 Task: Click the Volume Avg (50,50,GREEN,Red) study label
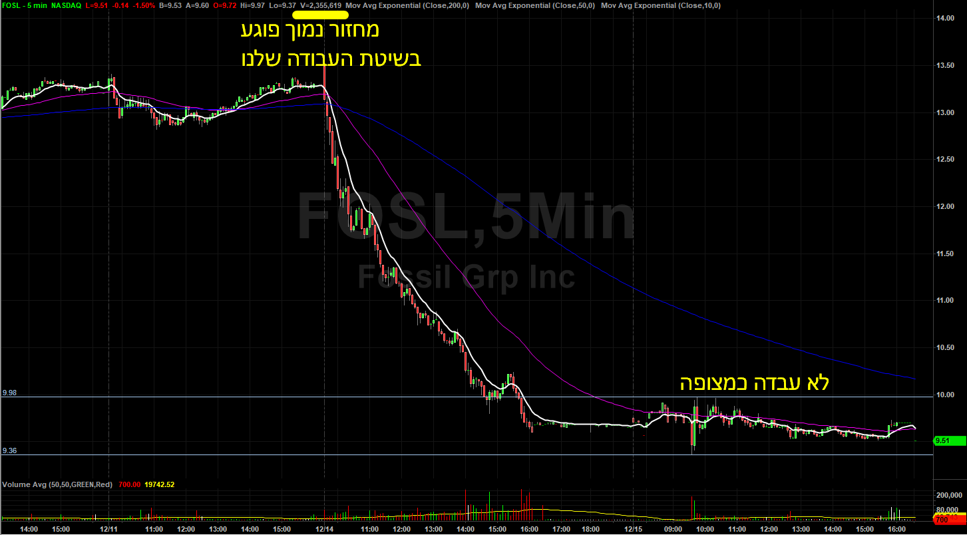pos(57,484)
